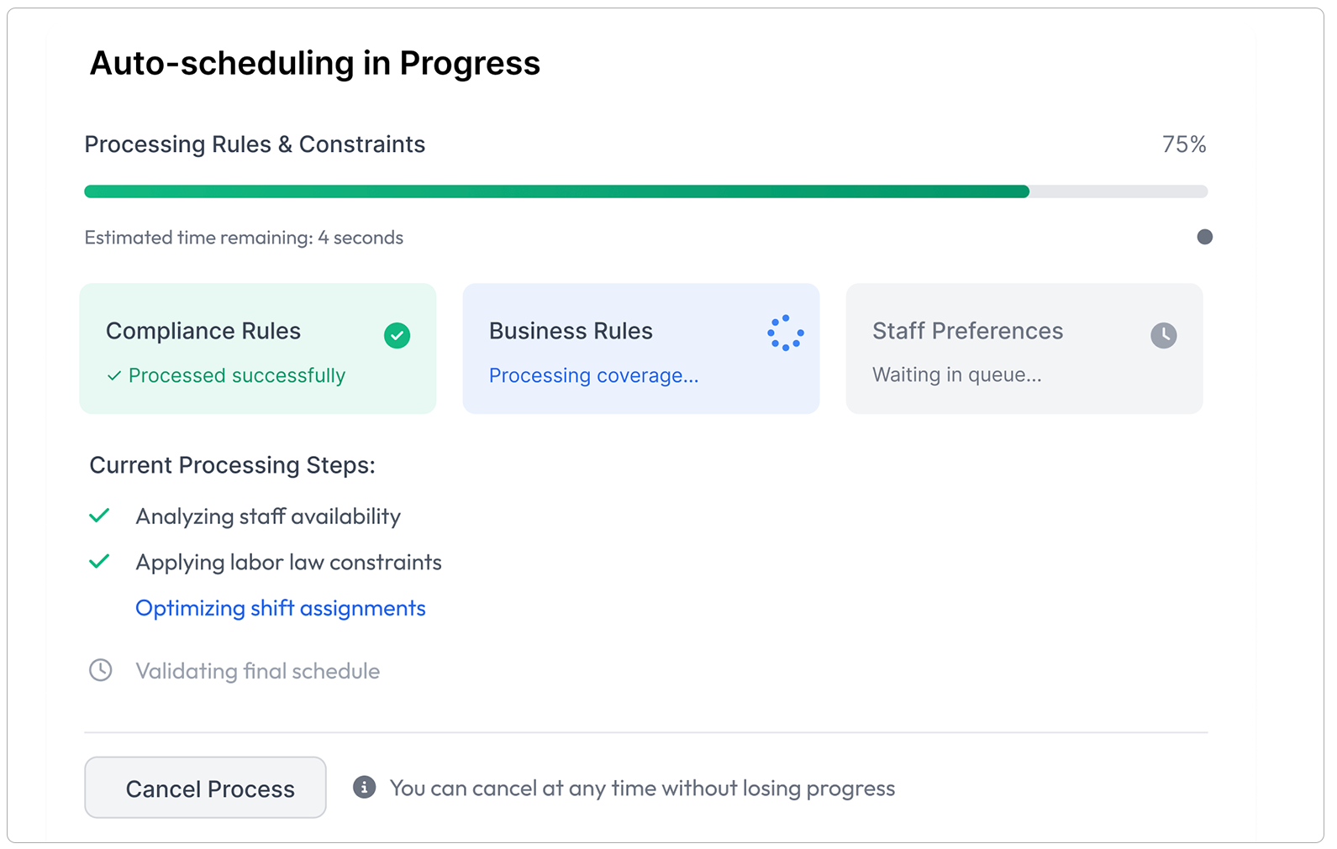Click the info icon next to the cancel note
The image size is (1337, 849).
(x=364, y=788)
